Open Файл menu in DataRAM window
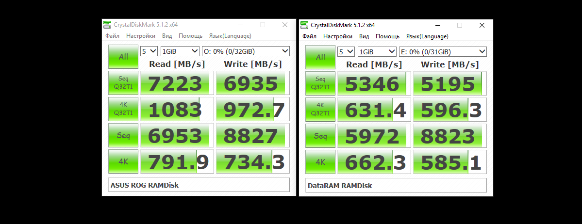582x224 pixels. 310,36
